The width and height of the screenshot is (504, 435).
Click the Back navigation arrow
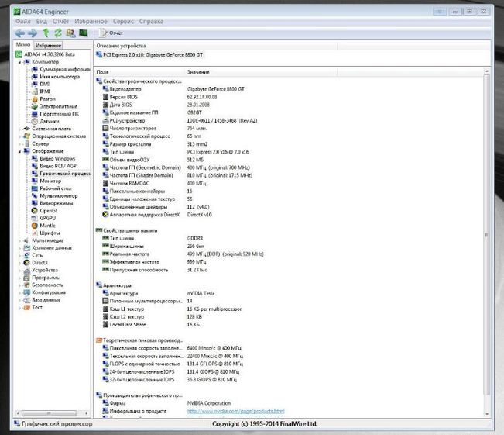(x=20, y=33)
